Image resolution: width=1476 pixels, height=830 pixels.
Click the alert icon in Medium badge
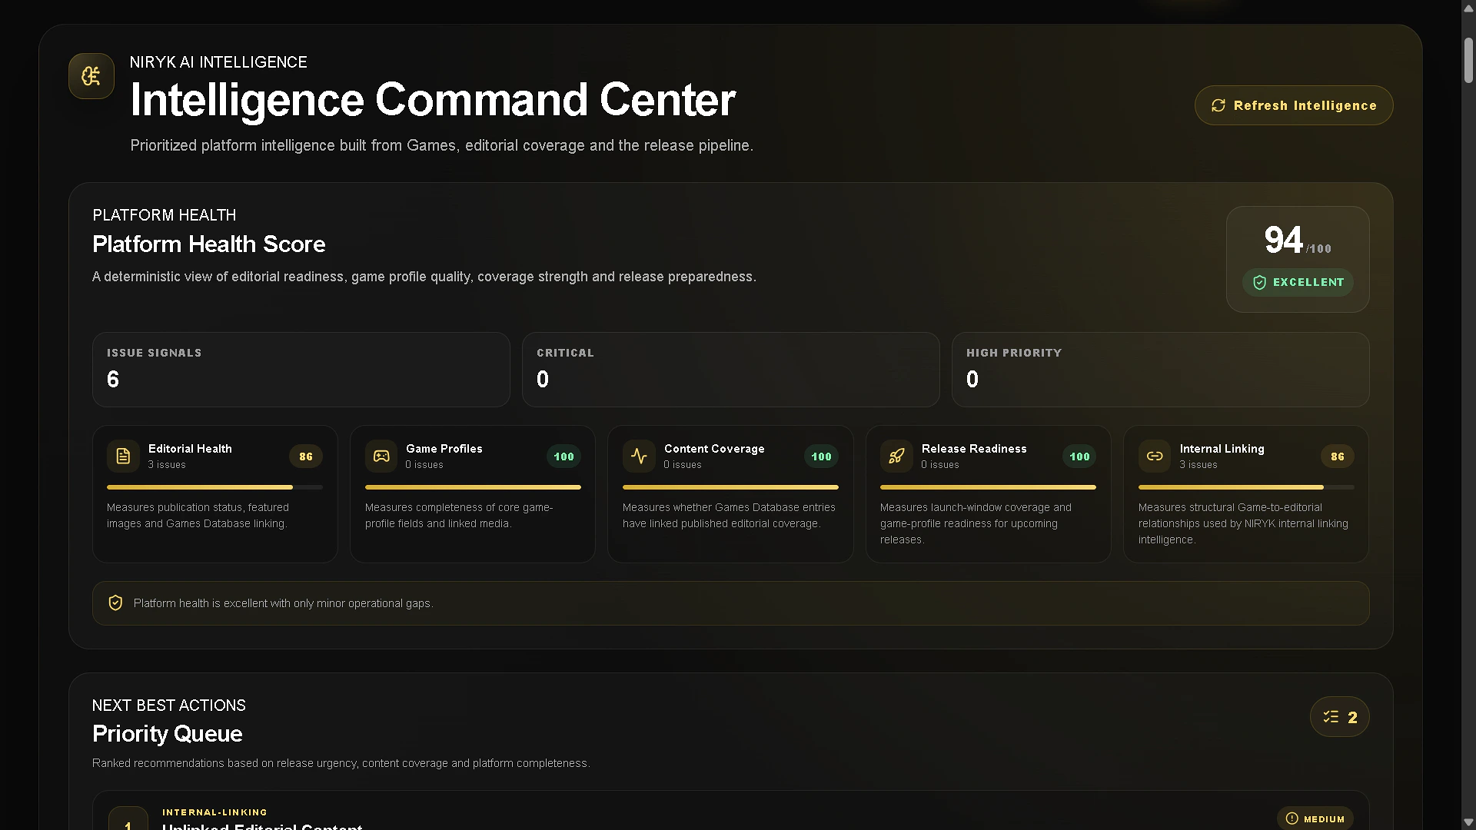click(x=1291, y=818)
